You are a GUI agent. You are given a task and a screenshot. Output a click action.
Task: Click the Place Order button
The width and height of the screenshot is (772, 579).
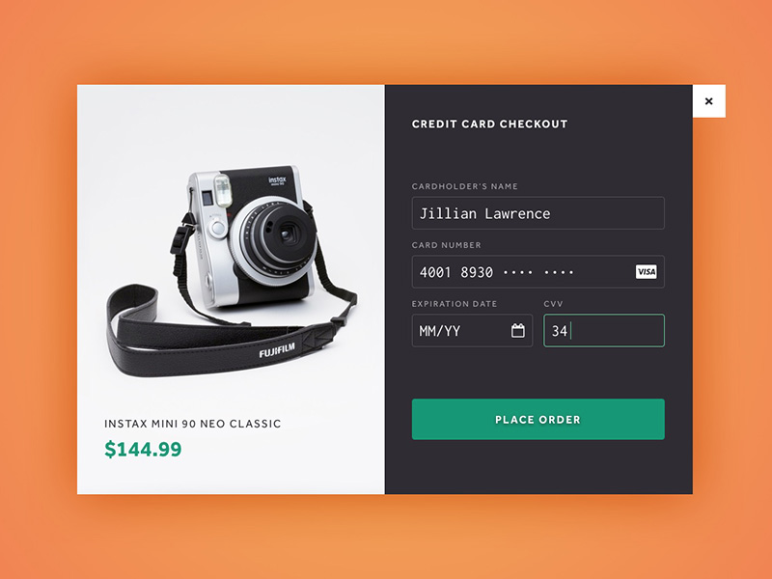[x=538, y=420]
